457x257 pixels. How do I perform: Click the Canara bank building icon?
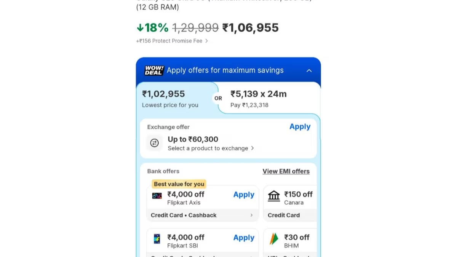[x=274, y=196]
